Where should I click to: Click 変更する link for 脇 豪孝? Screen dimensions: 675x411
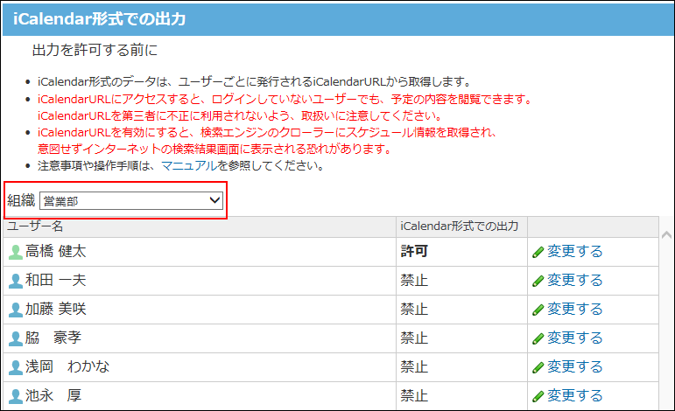[574, 338]
